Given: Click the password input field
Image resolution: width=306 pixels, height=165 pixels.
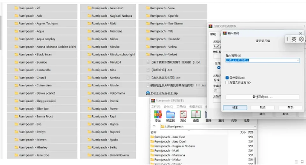Looking at the screenshot, I should (262, 60).
